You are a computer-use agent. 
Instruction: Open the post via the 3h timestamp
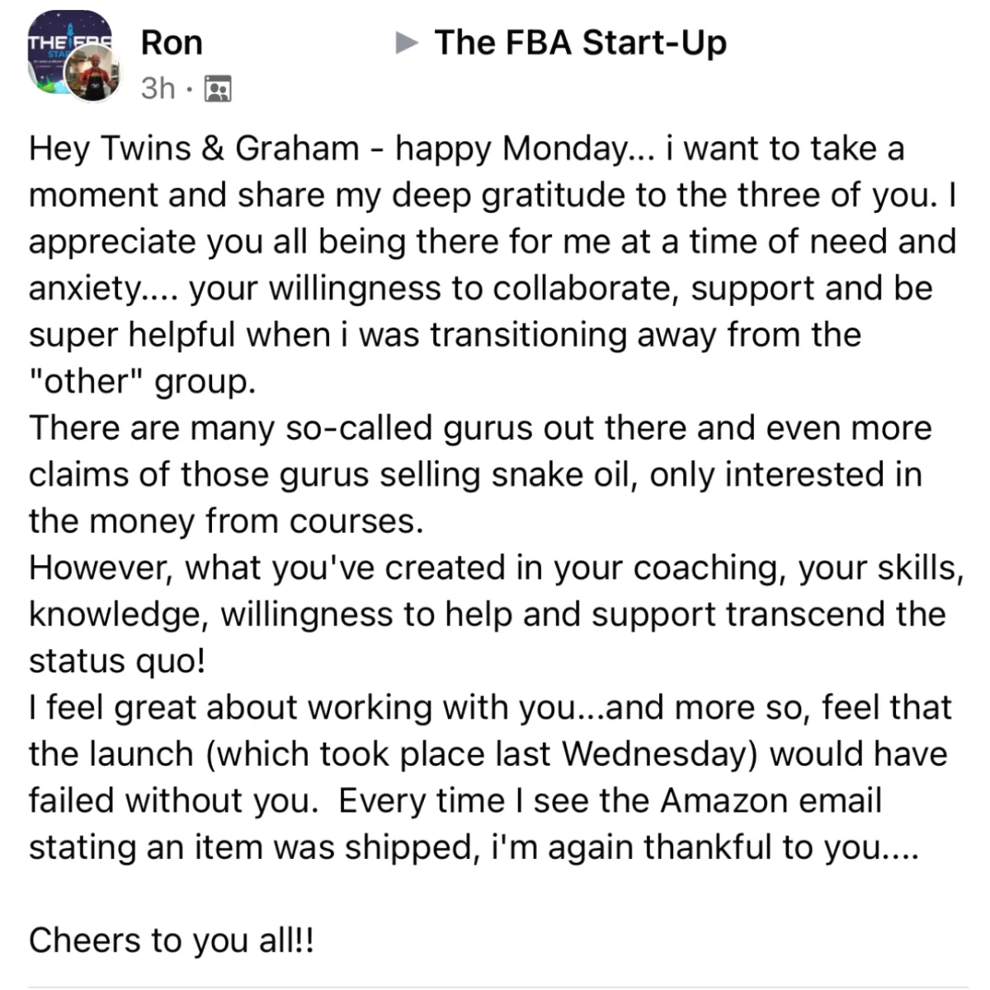[158, 88]
